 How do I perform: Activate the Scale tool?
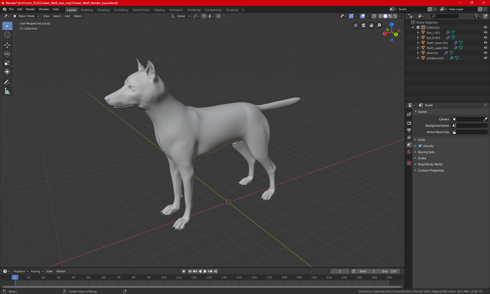point(7,63)
